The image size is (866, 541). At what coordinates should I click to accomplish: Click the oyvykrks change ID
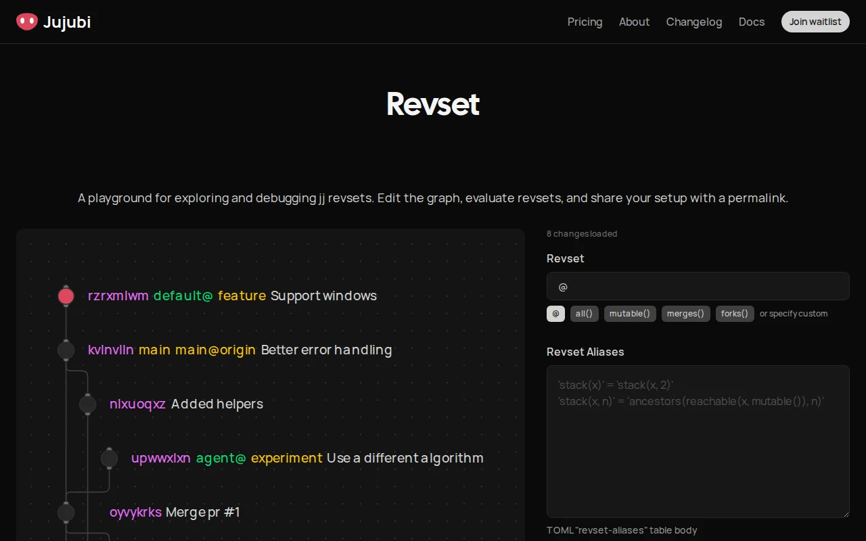click(x=135, y=512)
